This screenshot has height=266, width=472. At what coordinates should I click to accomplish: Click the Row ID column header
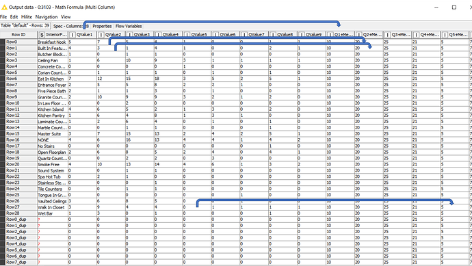[x=18, y=35]
